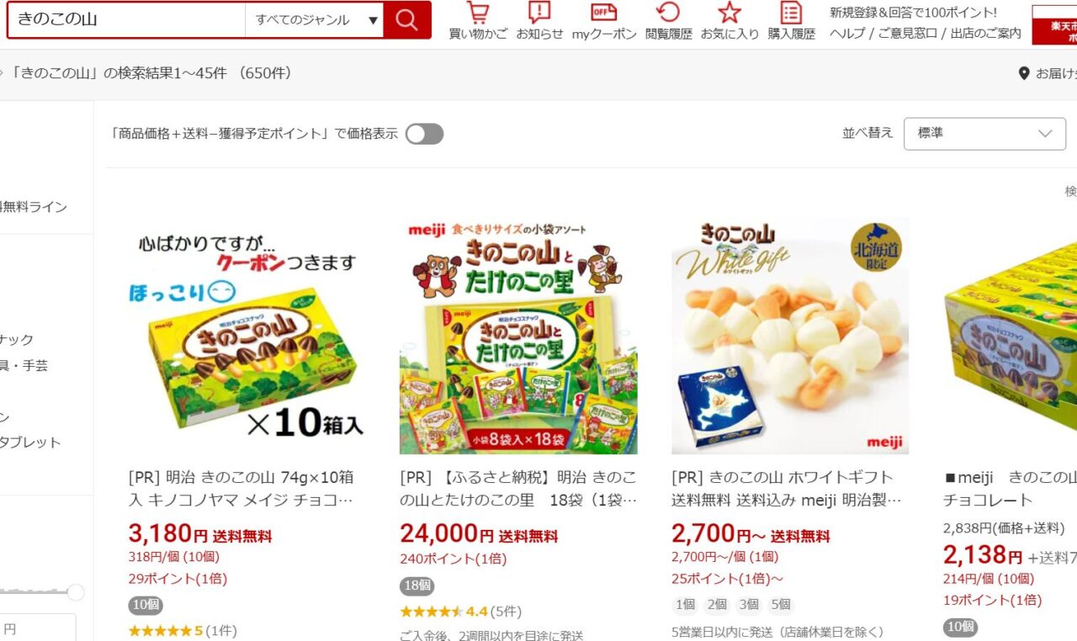Click the red search magnifier button
Viewport: 1077px width, 641px height.
pyautogui.click(x=407, y=20)
